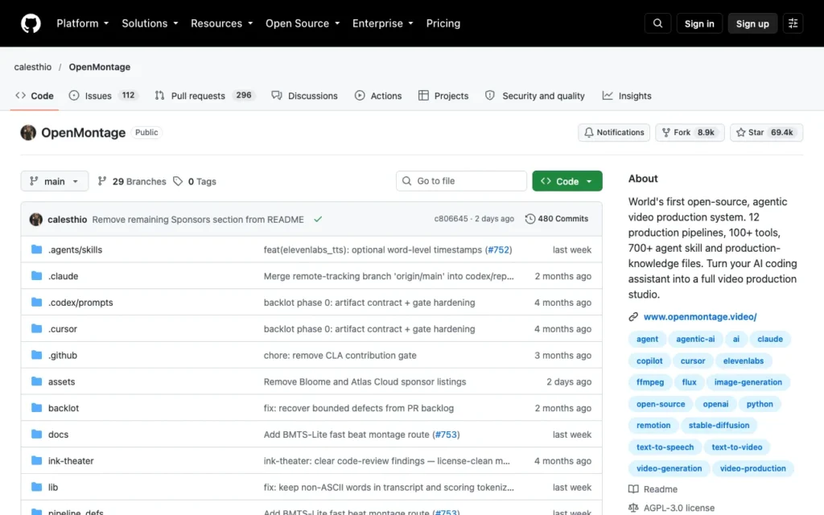Click the folder icon for docs

tap(36, 434)
